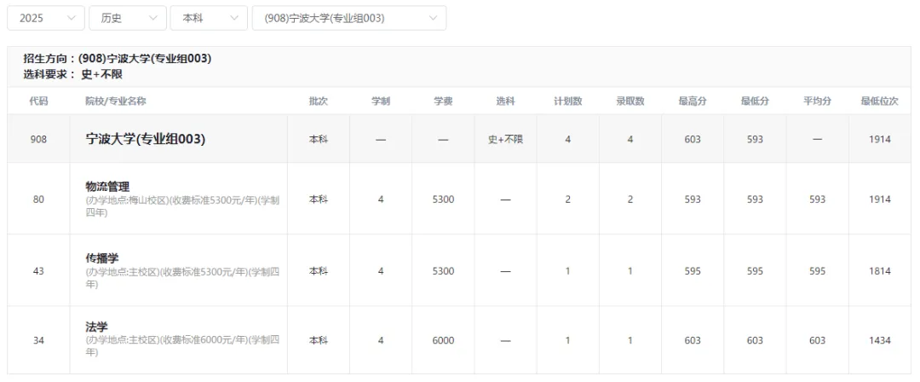The width and height of the screenshot is (920, 382).
Task: Click lowest rank 1814 cell
Action: (x=880, y=271)
